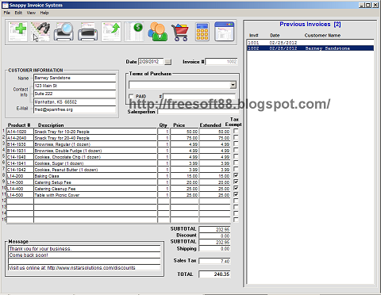This screenshot has width=381, height=295.
Task: Expand the Terms of Purchase dropdown
Action: (x=233, y=85)
